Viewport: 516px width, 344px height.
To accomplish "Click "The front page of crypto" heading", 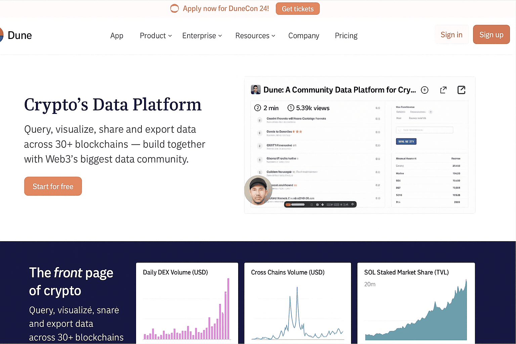I will click(x=71, y=282).
